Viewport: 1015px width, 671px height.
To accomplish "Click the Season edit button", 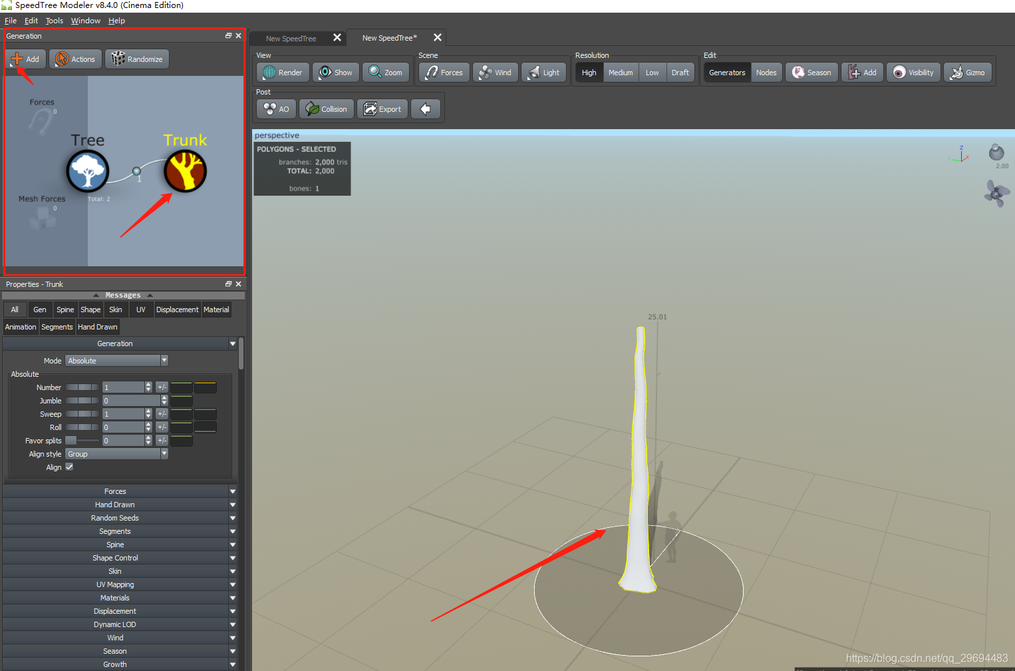I will tap(811, 73).
